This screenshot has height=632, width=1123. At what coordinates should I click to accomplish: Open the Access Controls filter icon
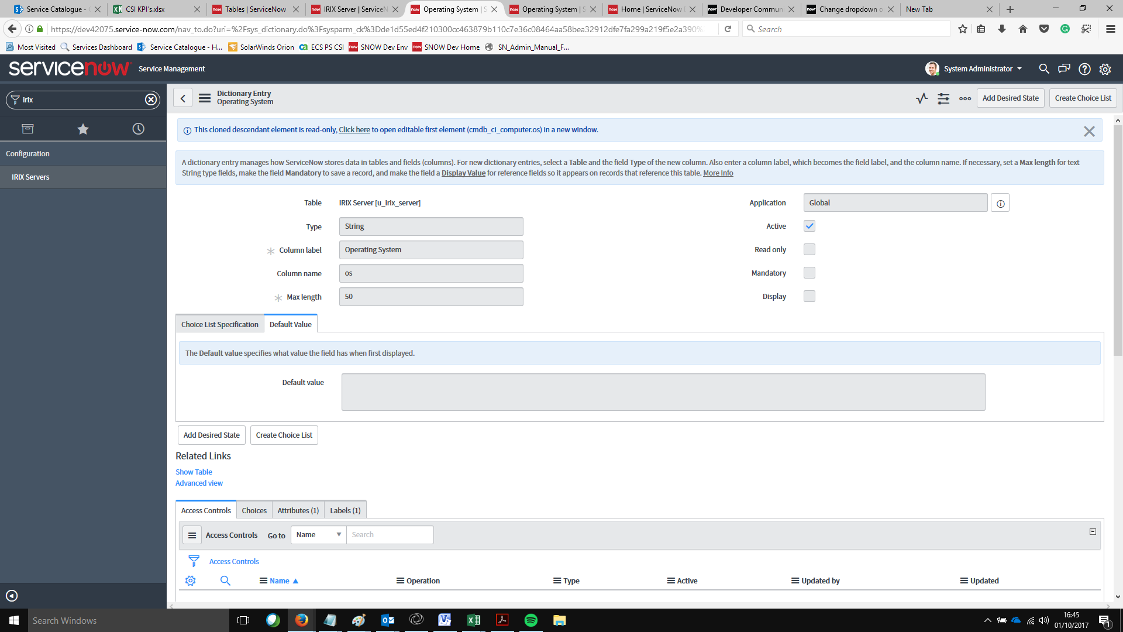pyautogui.click(x=193, y=561)
